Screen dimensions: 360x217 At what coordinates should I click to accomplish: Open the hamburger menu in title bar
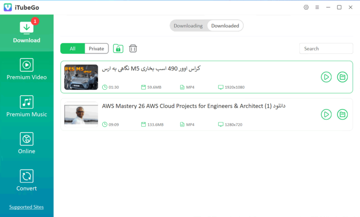click(317, 7)
